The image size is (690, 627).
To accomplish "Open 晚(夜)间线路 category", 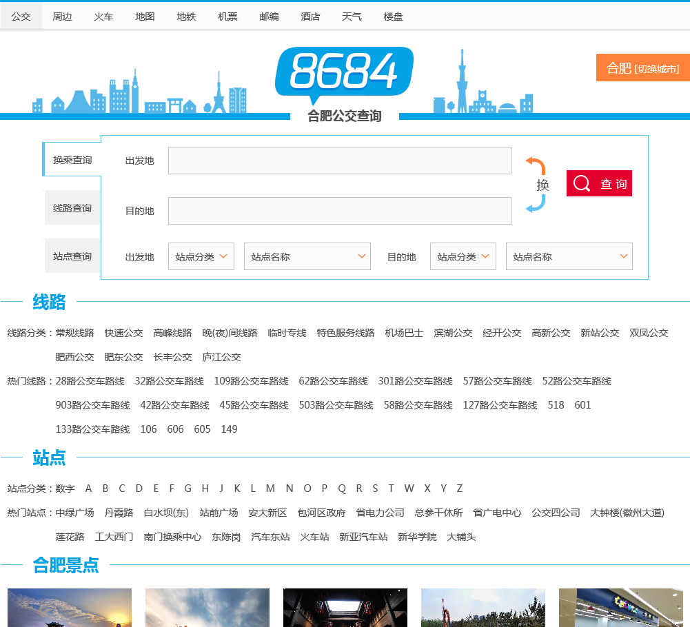I will [x=230, y=333].
